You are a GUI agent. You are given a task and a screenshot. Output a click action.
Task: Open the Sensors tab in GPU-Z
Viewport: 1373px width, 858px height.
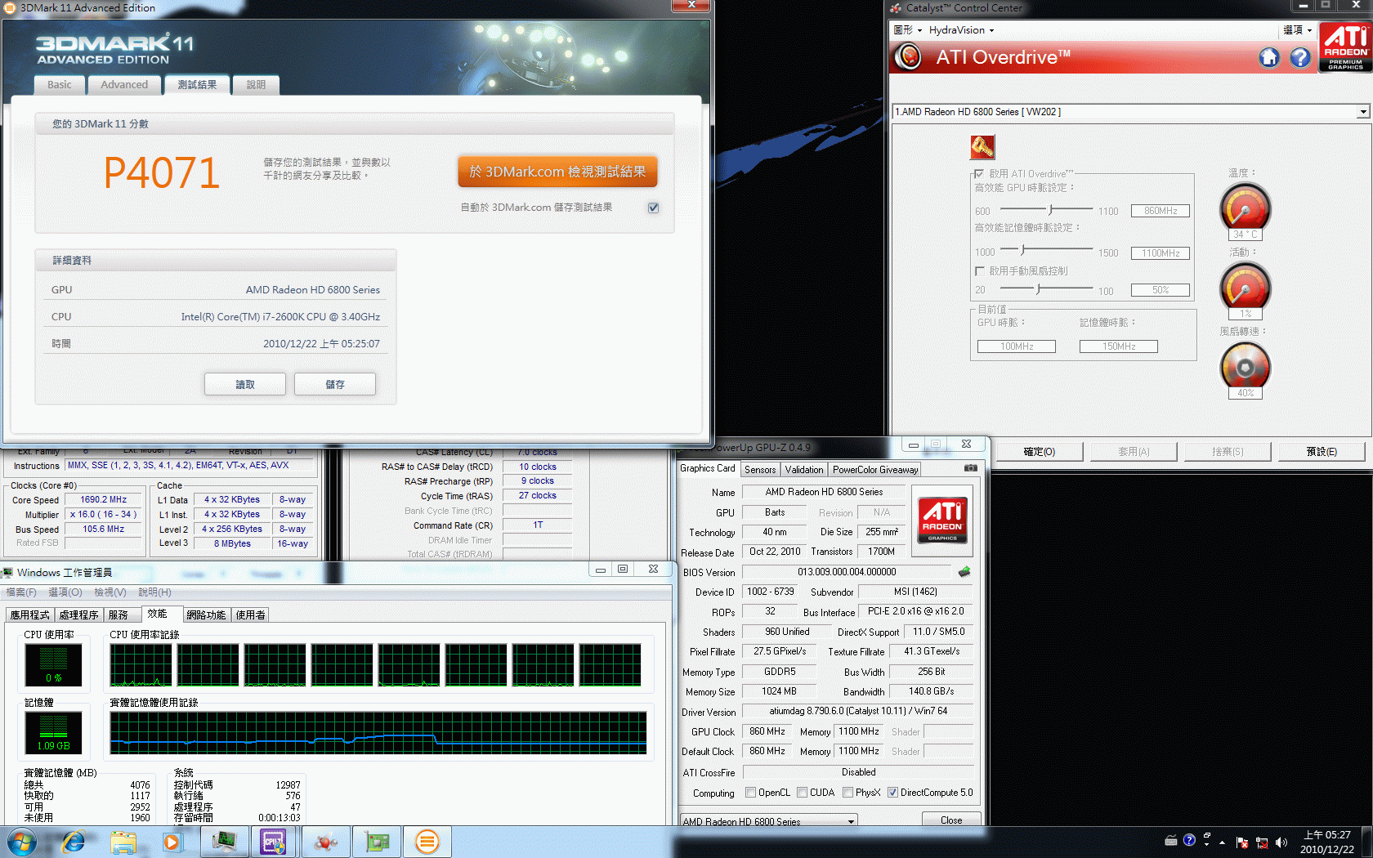(x=760, y=469)
